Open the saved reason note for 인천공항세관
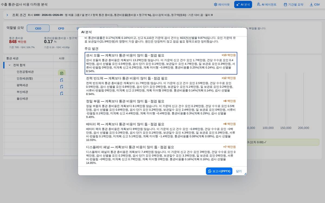The width and height of the screenshot is (325, 203). tap(62, 73)
